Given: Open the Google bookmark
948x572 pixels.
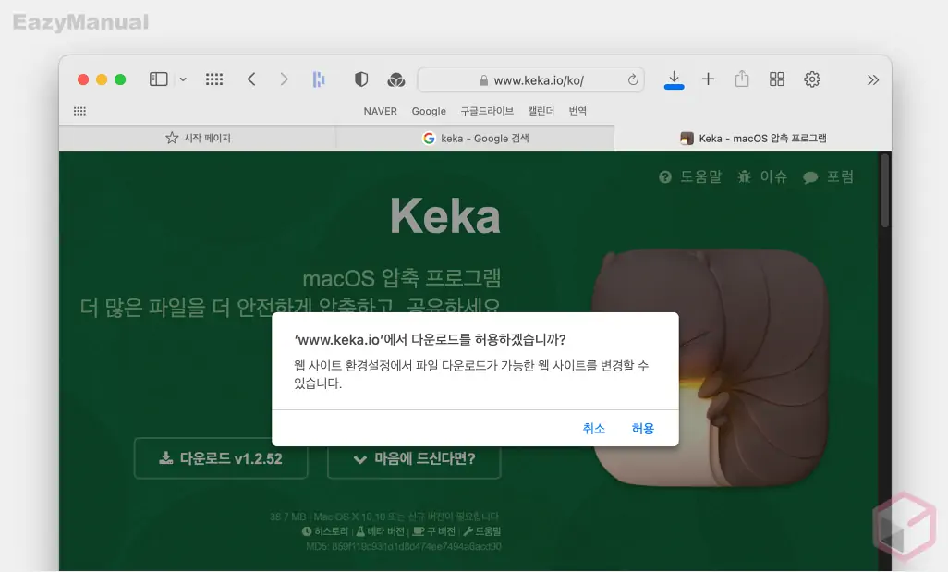Looking at the screenshot, I should [x=429, y=111].
